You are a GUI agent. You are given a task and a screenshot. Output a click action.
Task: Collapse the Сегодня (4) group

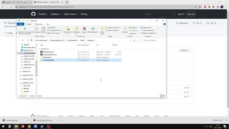click(x=39, y=49)
